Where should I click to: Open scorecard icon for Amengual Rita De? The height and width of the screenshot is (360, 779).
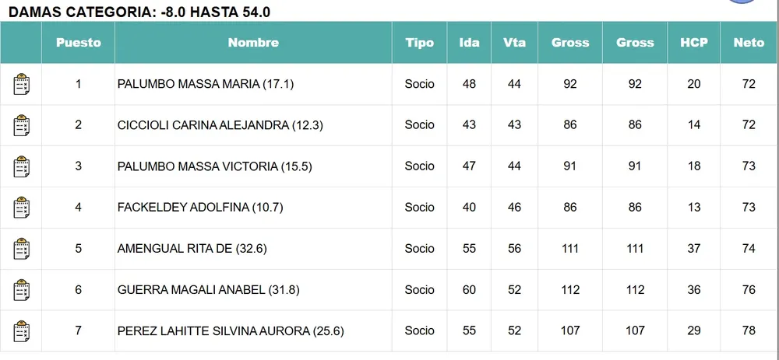(21, 249)
